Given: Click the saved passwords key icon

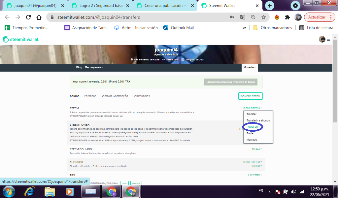Looking at the screenshot, I should pyautogui.click(x=232, y=17).
